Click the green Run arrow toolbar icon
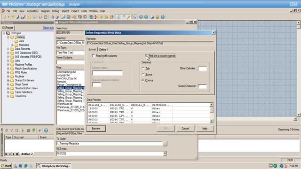301x169 pixels. pos(102,17)
